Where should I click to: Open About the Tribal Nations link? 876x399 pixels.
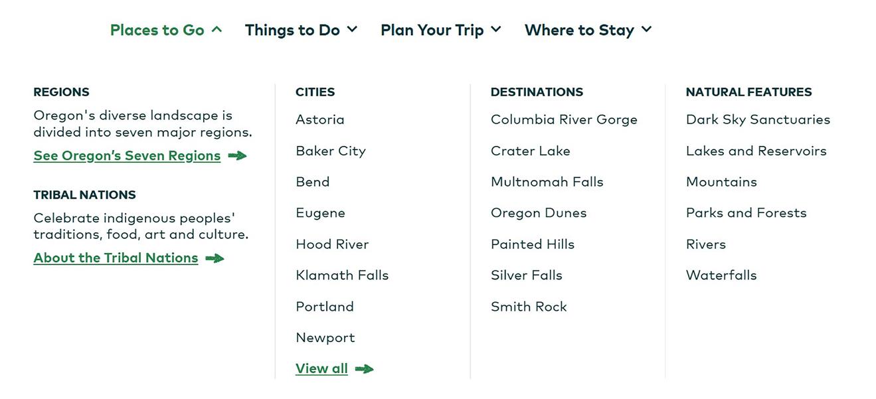(116, 258)
